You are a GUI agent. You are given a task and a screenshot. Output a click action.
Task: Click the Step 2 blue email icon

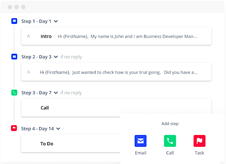(14, 57)
